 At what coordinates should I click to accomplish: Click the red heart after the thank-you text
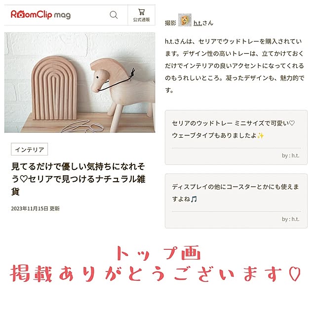point(295,274)
